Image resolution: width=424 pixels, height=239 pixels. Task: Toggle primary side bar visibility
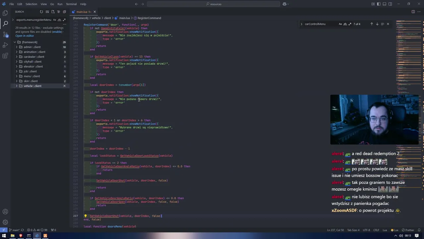coord(379,4)
